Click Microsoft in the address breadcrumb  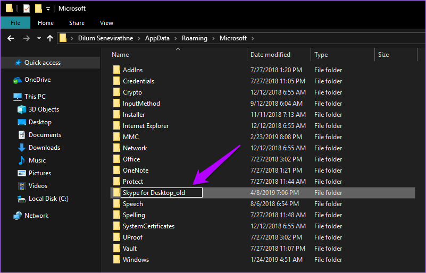click(x=233, y=38)
